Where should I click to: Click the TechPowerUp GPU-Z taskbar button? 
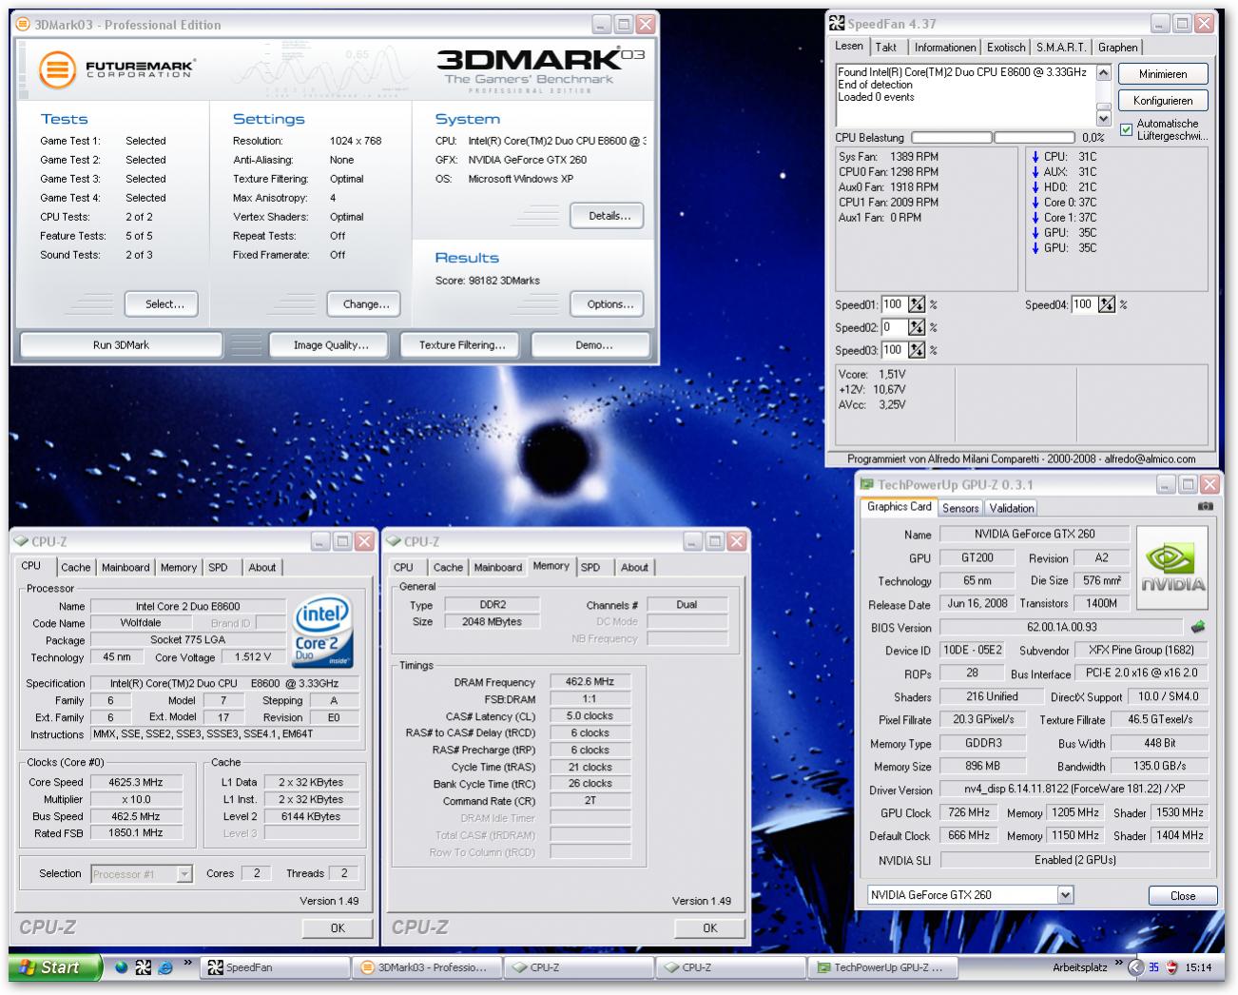(882, 967)
